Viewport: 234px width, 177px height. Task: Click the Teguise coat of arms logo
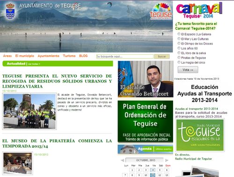[10, 11]
